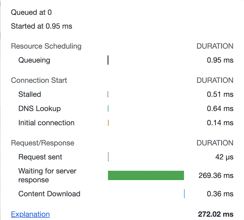Click the Queueing duration 0.95 ms
Screen dimensions: 244x220
pos(220,60)
